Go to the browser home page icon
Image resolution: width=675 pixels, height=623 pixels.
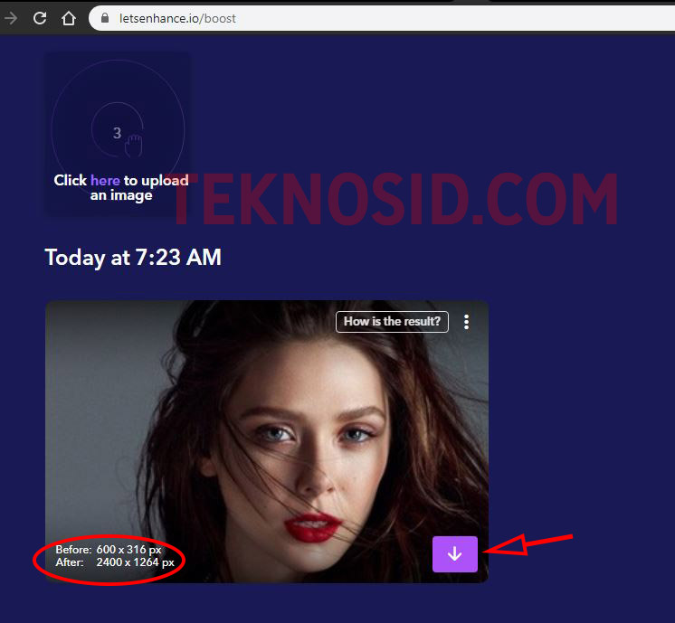coord(69,18)
